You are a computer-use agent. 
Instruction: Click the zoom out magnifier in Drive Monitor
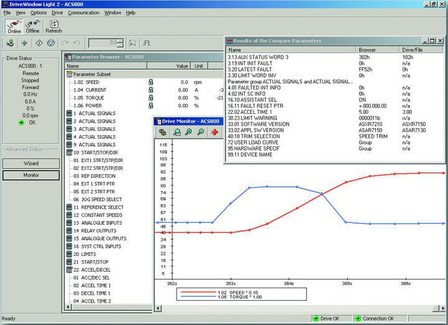(x=201, y=132)
